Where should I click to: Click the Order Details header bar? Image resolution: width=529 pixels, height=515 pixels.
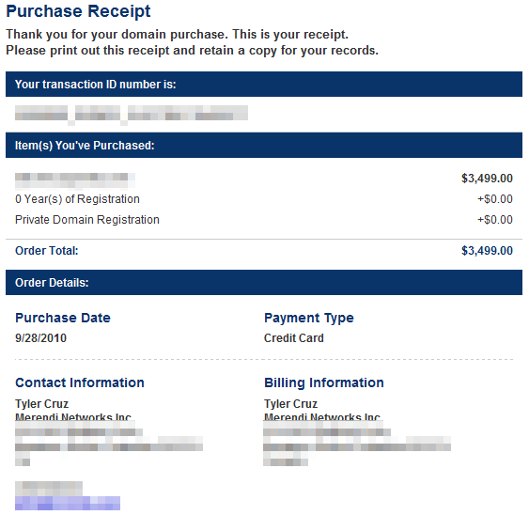(x=264, y=283)
